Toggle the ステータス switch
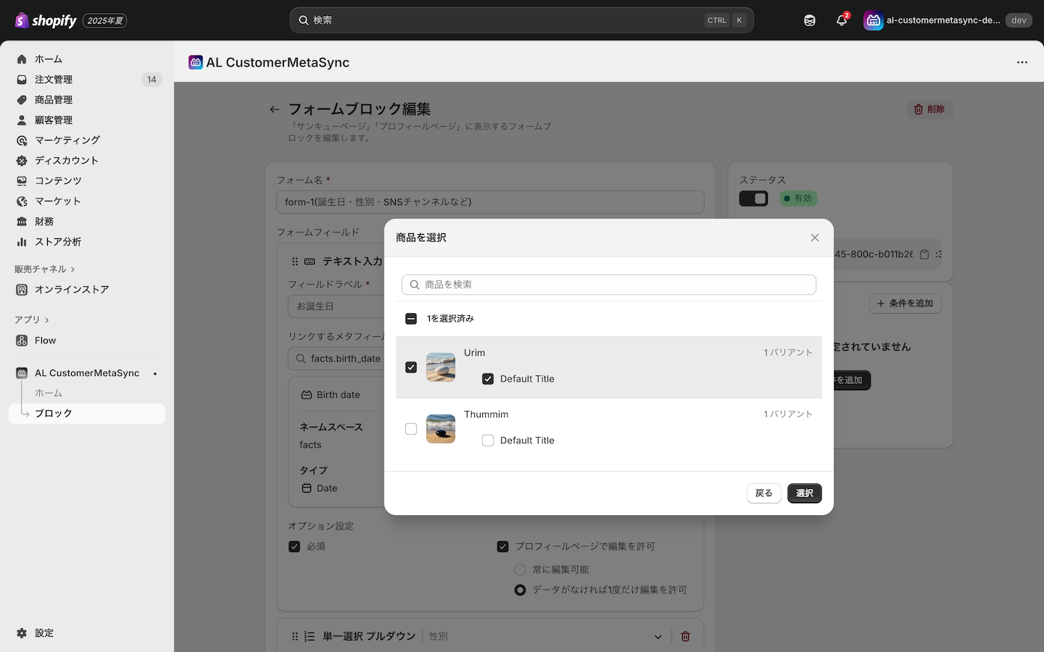 [753, 198]
